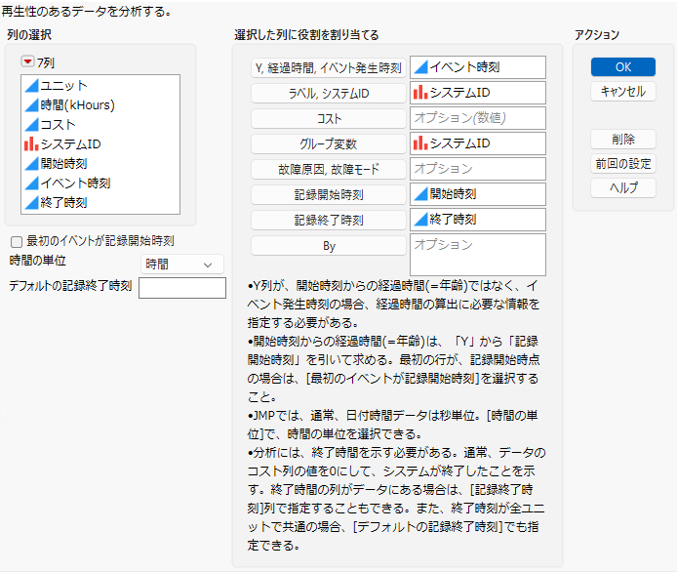Click the キャンセル button
Viewport: 677px width, 572px height.
(x=623, y=91)
